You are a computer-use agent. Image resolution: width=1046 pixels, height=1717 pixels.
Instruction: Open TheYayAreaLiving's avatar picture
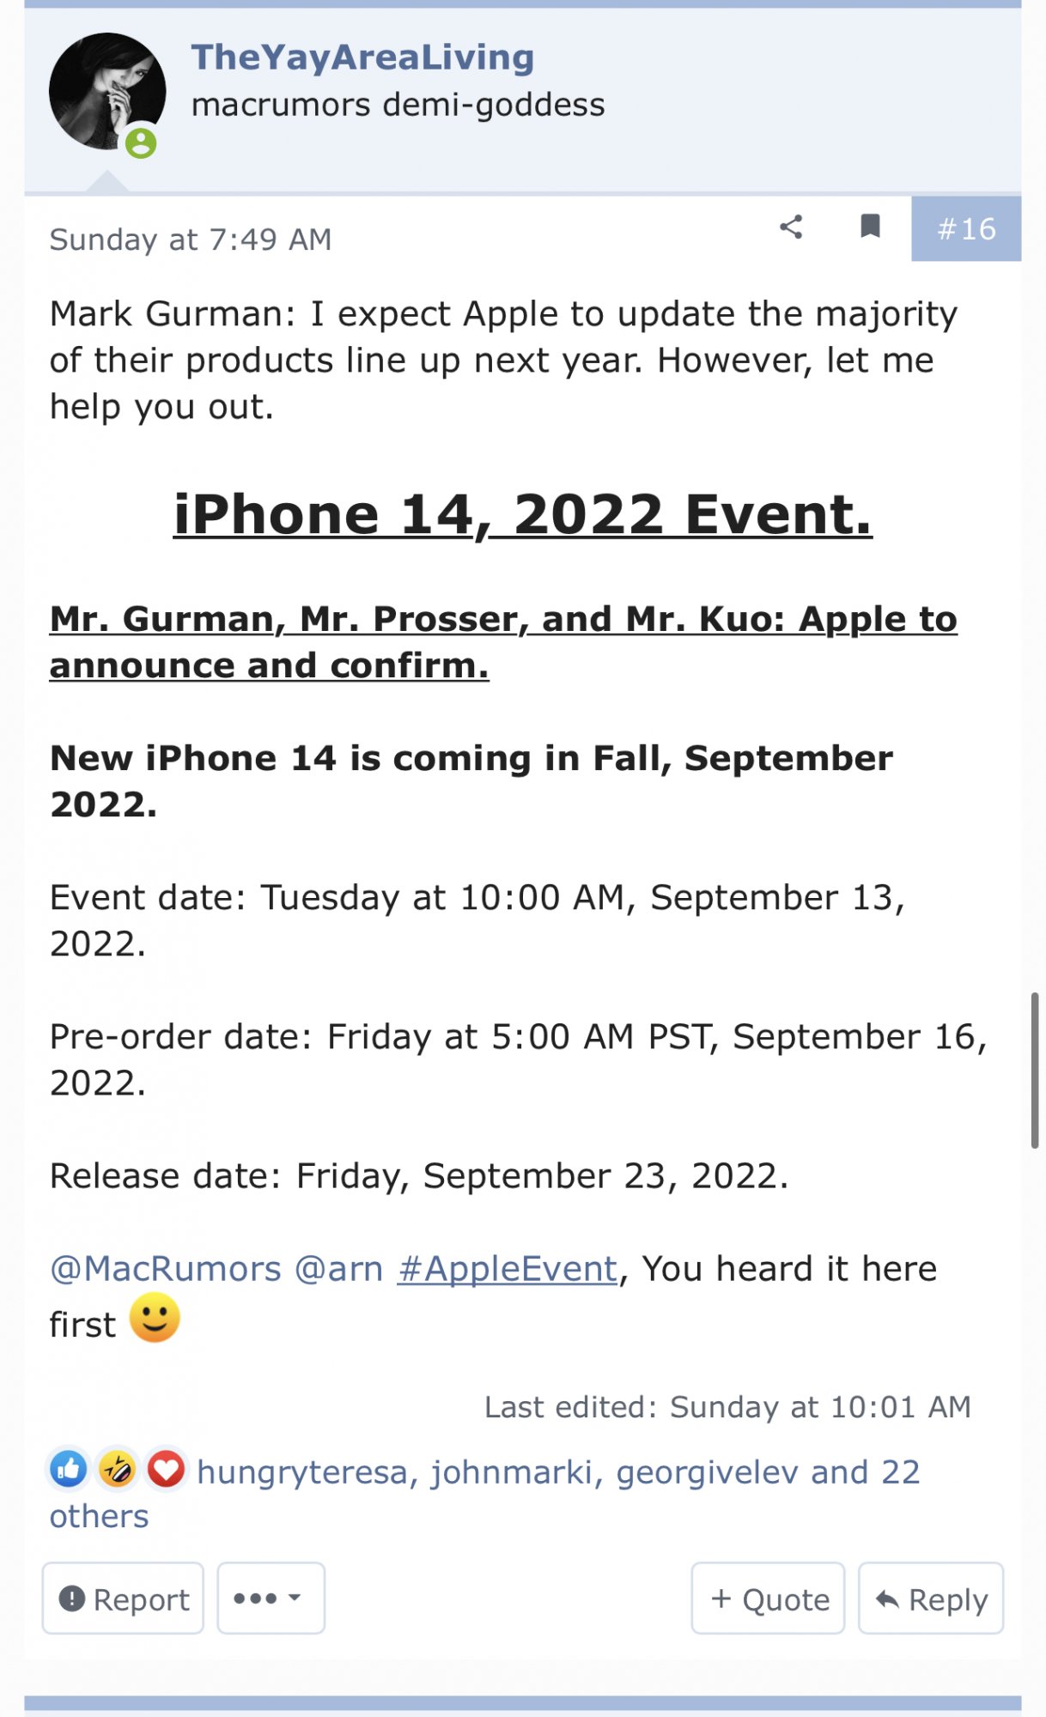[106, 91]
